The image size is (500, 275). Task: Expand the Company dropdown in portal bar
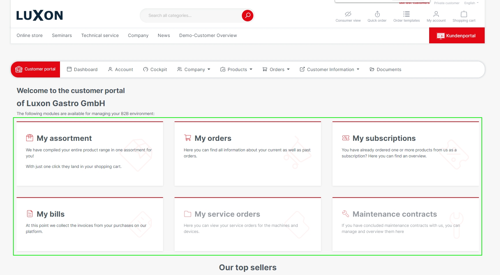194,69
